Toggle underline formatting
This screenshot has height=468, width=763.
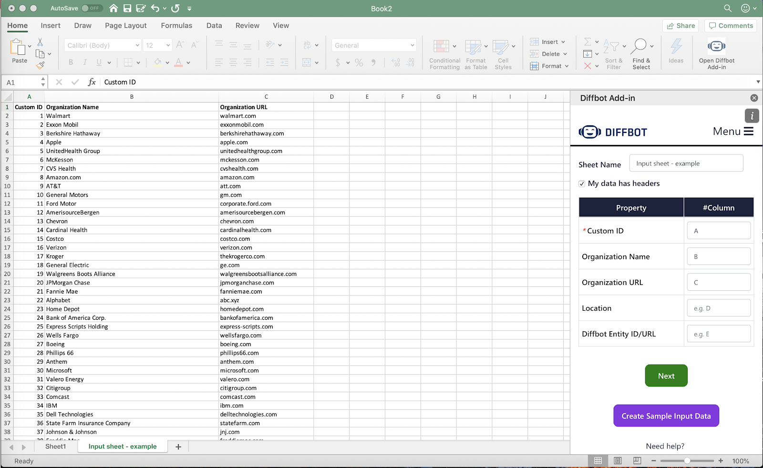coord(99,62)
